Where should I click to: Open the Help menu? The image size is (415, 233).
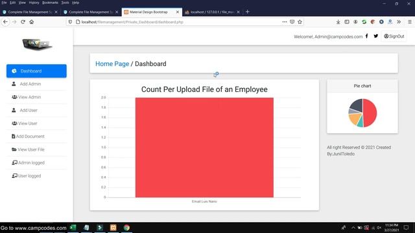pyautogui.click(x=76, y=3)
